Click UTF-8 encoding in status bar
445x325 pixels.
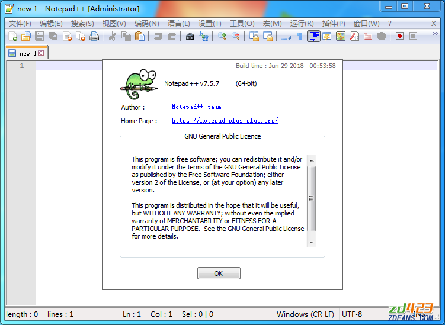[352, 314]
